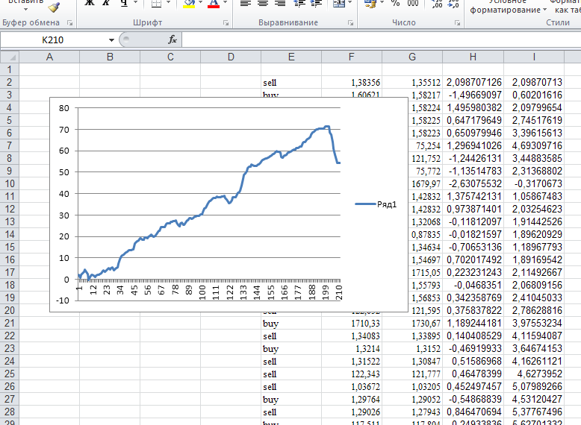
Task: Apply the yellow fill color bucket
Action: [189, 3]
